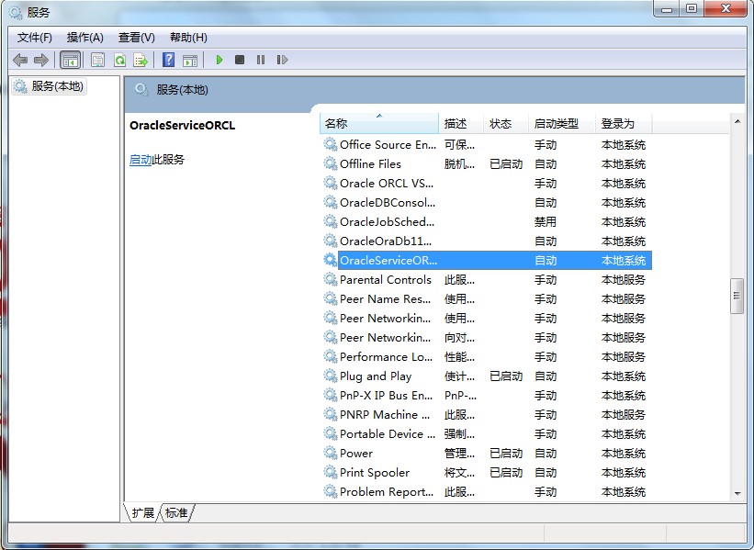Open the 帮助(H) menu
The image size is (754, 550).
click(188, 38)
